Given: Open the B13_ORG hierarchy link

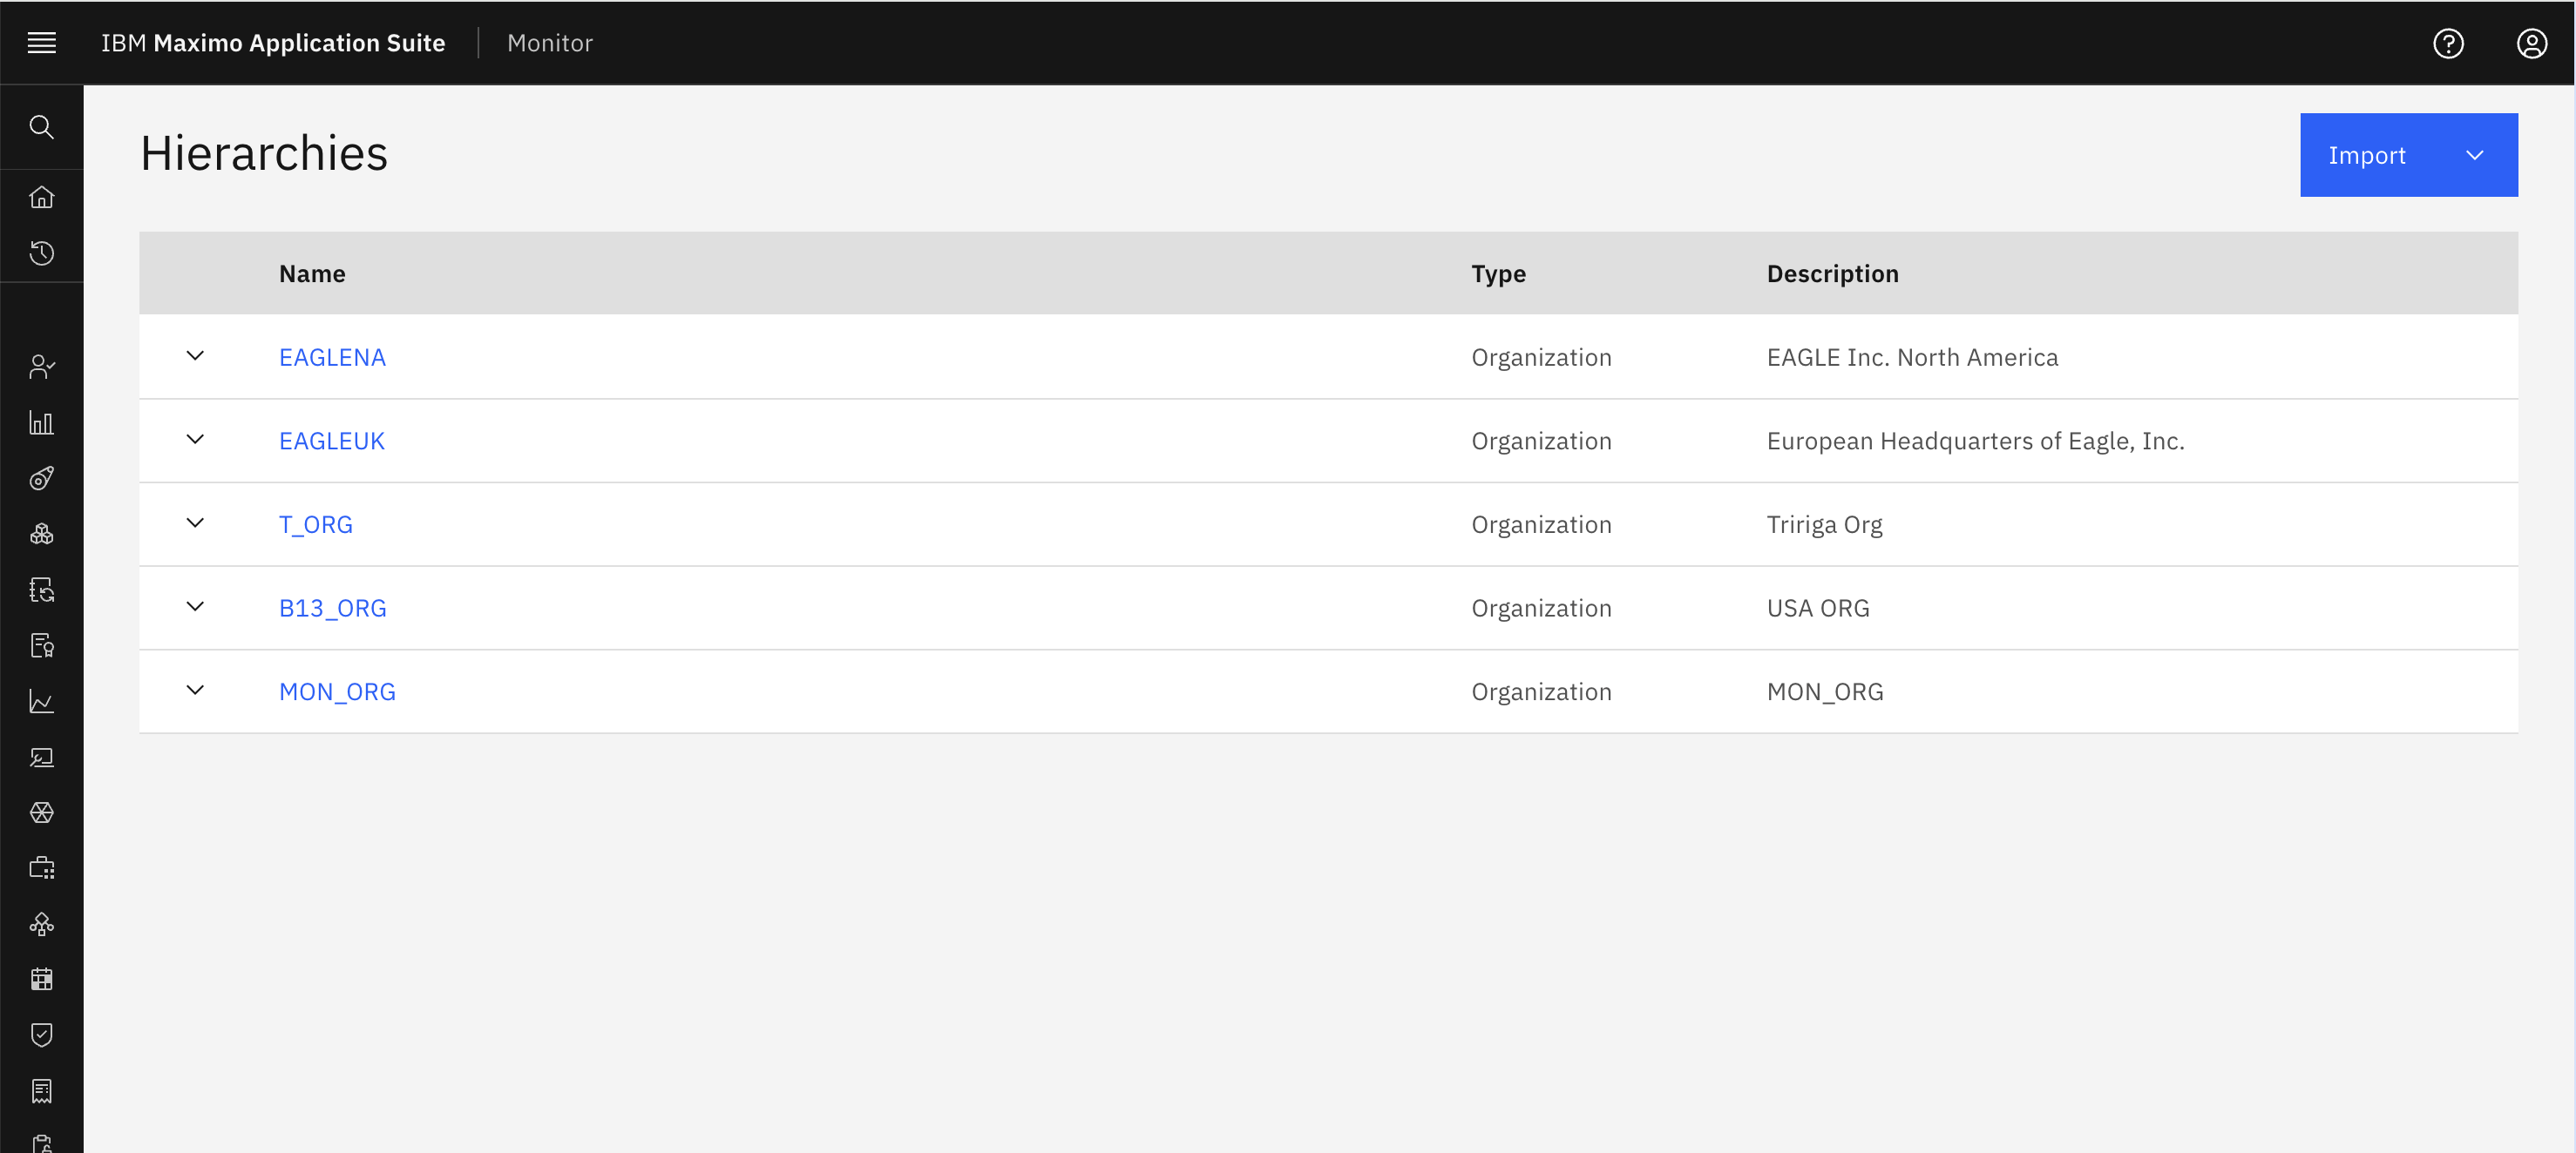Looking at the screenshot, I should point(332,609).
